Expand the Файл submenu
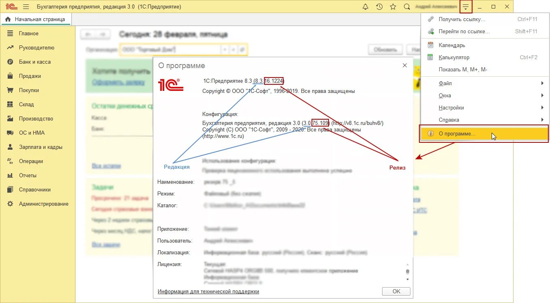Image resolution: width=550 pixels, height=303 pixels. 484,84
